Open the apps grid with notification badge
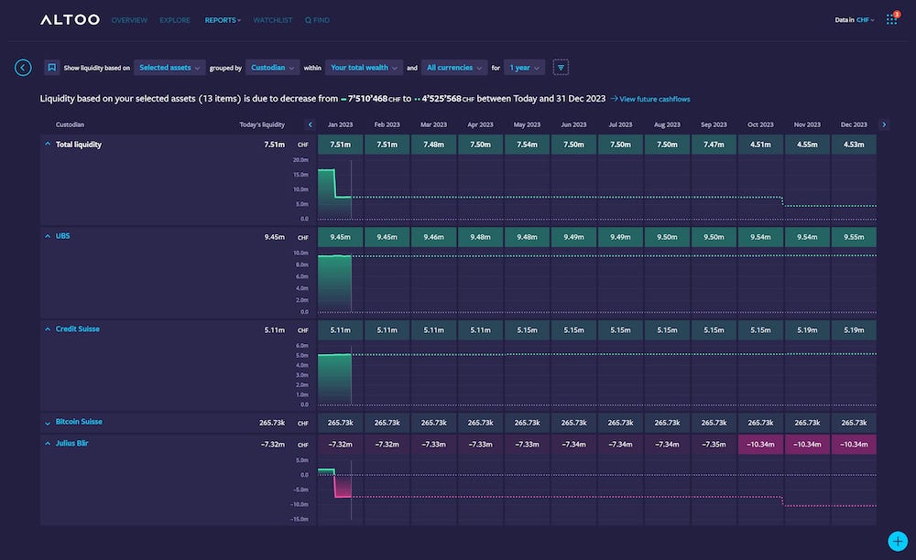This screenshot has height=560, width=916. tap(890, 19)
